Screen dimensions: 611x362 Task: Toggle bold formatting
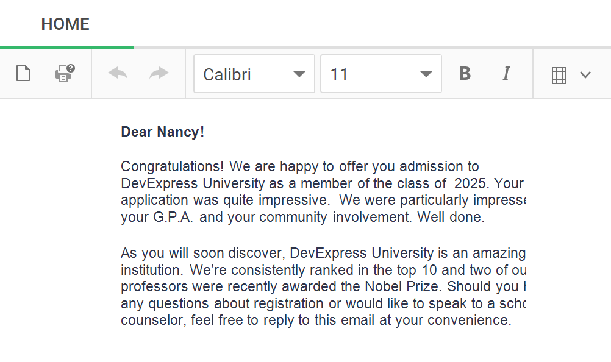[465, 74]
